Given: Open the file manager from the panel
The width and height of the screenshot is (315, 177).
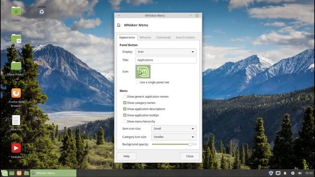Looking at the screenshot, I should click(26, 173).
